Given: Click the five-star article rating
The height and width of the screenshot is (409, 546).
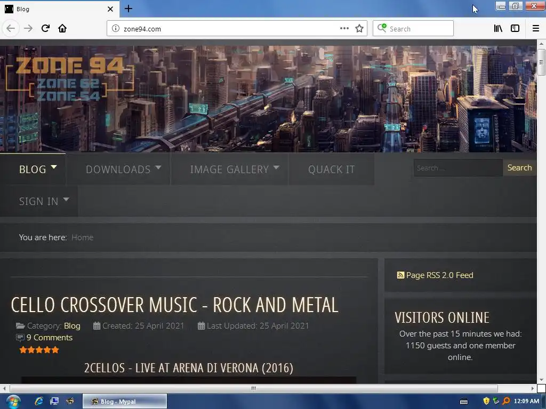Looking at the screenshot, I should tap(39, 350).
